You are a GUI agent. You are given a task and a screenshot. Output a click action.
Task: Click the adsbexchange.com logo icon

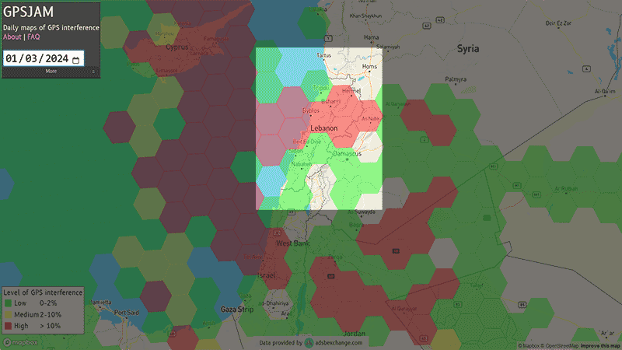click(x=309, y=342)
